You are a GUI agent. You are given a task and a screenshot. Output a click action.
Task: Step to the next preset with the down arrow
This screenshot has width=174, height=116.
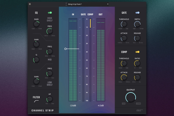click(66, 5)
